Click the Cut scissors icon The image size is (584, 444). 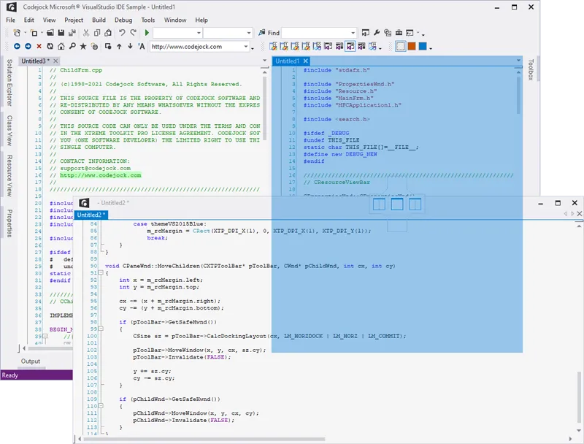pos(86,33)
